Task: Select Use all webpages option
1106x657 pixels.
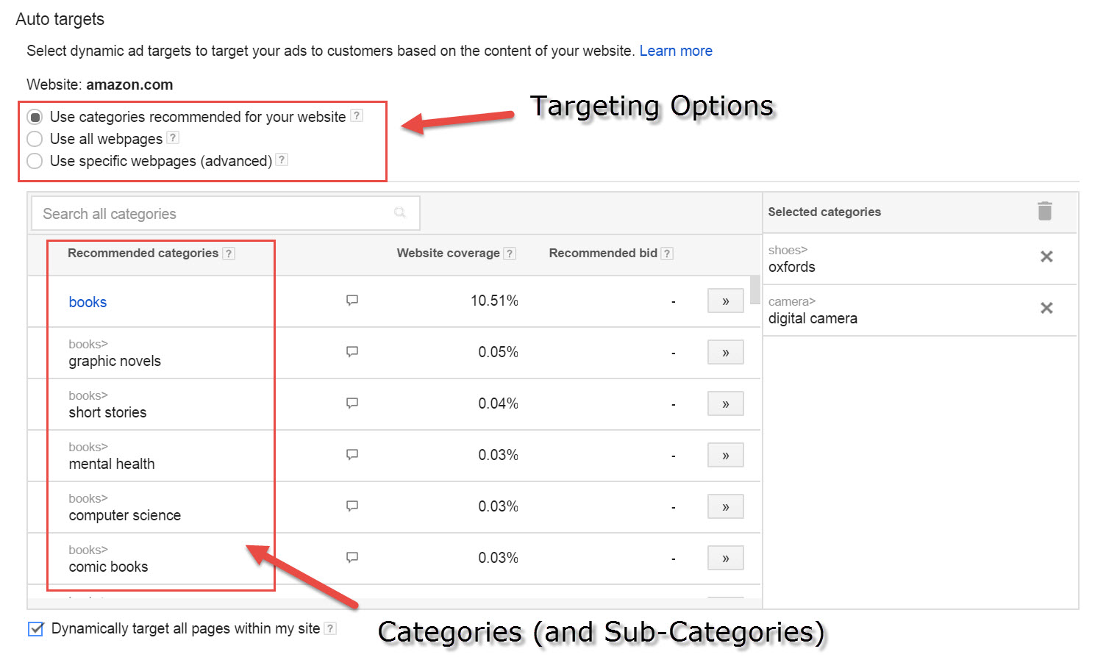Action: pos(35,139)
